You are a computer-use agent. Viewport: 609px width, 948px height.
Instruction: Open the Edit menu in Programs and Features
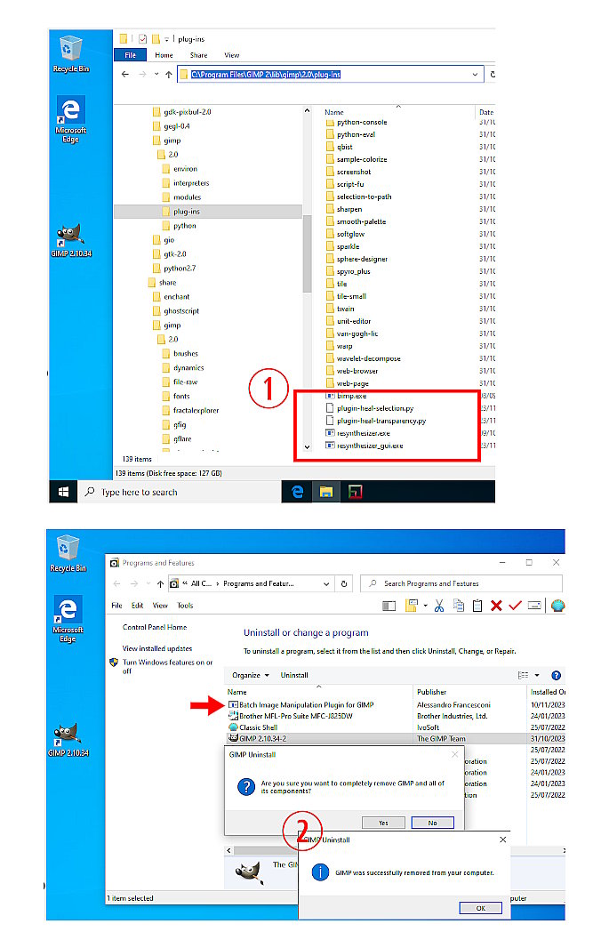[x=138, y=606]
